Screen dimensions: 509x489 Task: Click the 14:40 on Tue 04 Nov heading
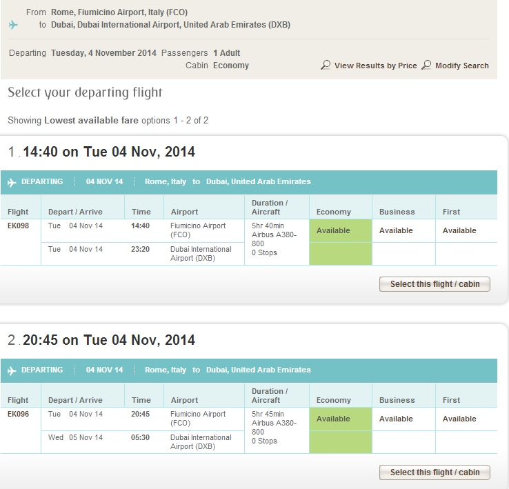pyautogui.click(x=109, y=152)
